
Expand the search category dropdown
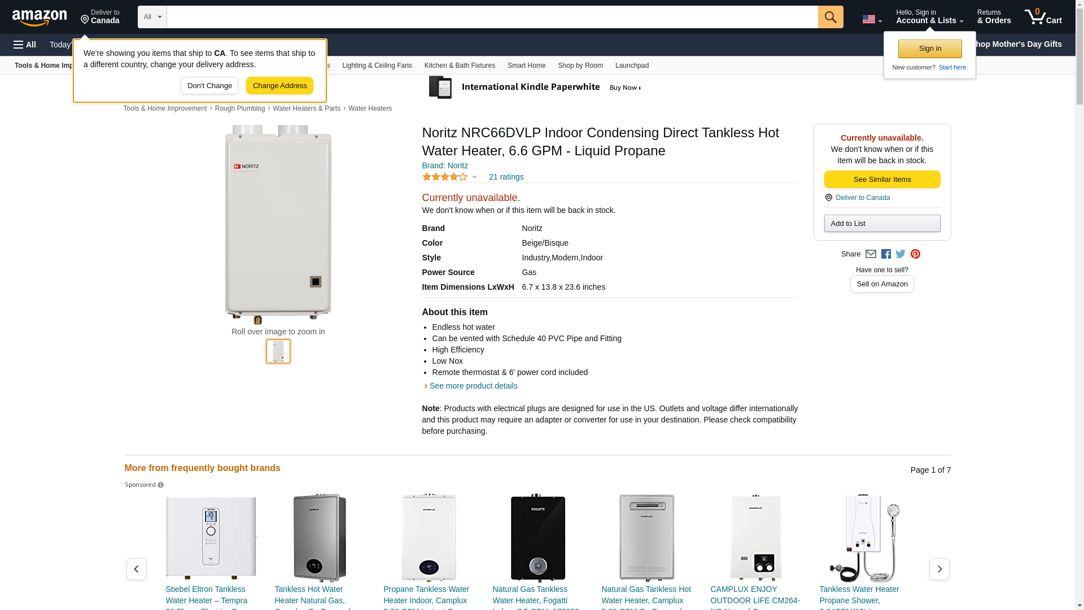[x=152, y=17]
